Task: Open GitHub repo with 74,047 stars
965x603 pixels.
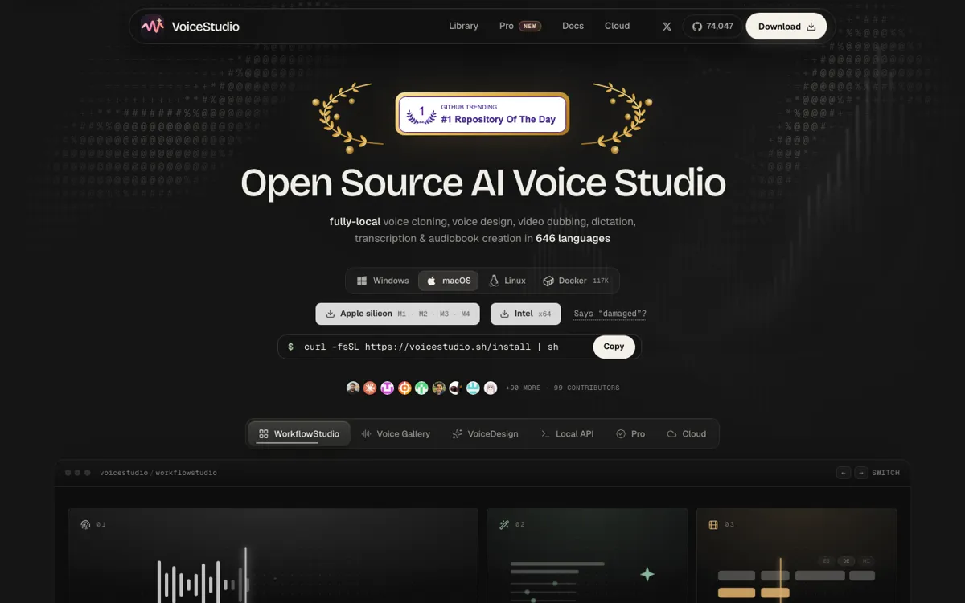Action: pos(712,27)
